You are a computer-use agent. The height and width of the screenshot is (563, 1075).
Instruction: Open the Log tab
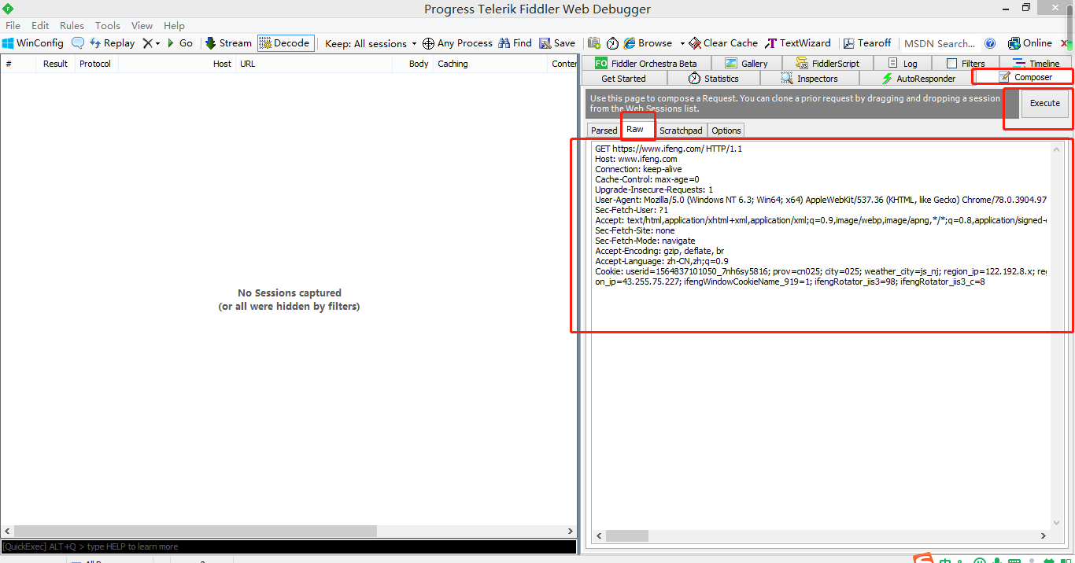pyautogui.click(x=903, y=63)
